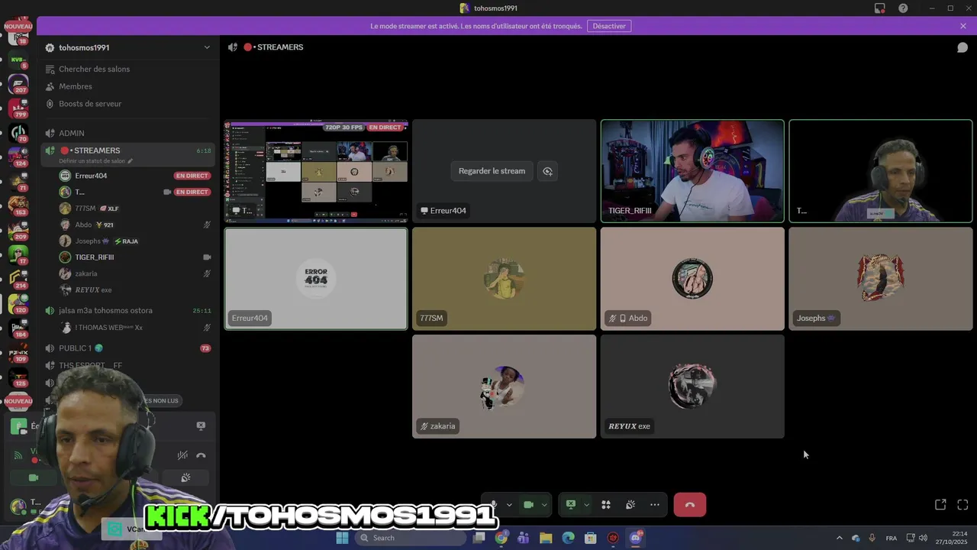Click the taskbar Search box
This screenshot has height=550, width=977.
410,538
